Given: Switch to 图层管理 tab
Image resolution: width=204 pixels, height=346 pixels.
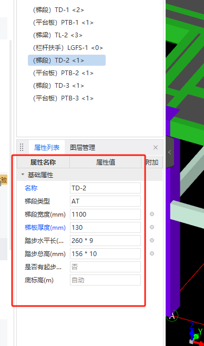Looking at the screenshot, I should click(x=83, y=147).
